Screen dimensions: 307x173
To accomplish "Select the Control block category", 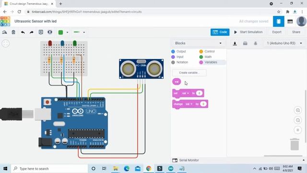I will click(207, 51).
